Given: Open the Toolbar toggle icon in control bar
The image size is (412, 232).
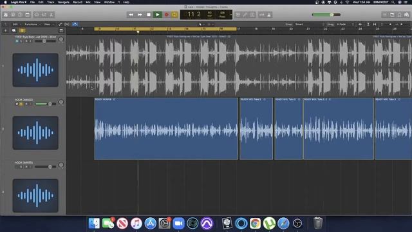Looking at the screenshot, I should click(x=27, y=15).
